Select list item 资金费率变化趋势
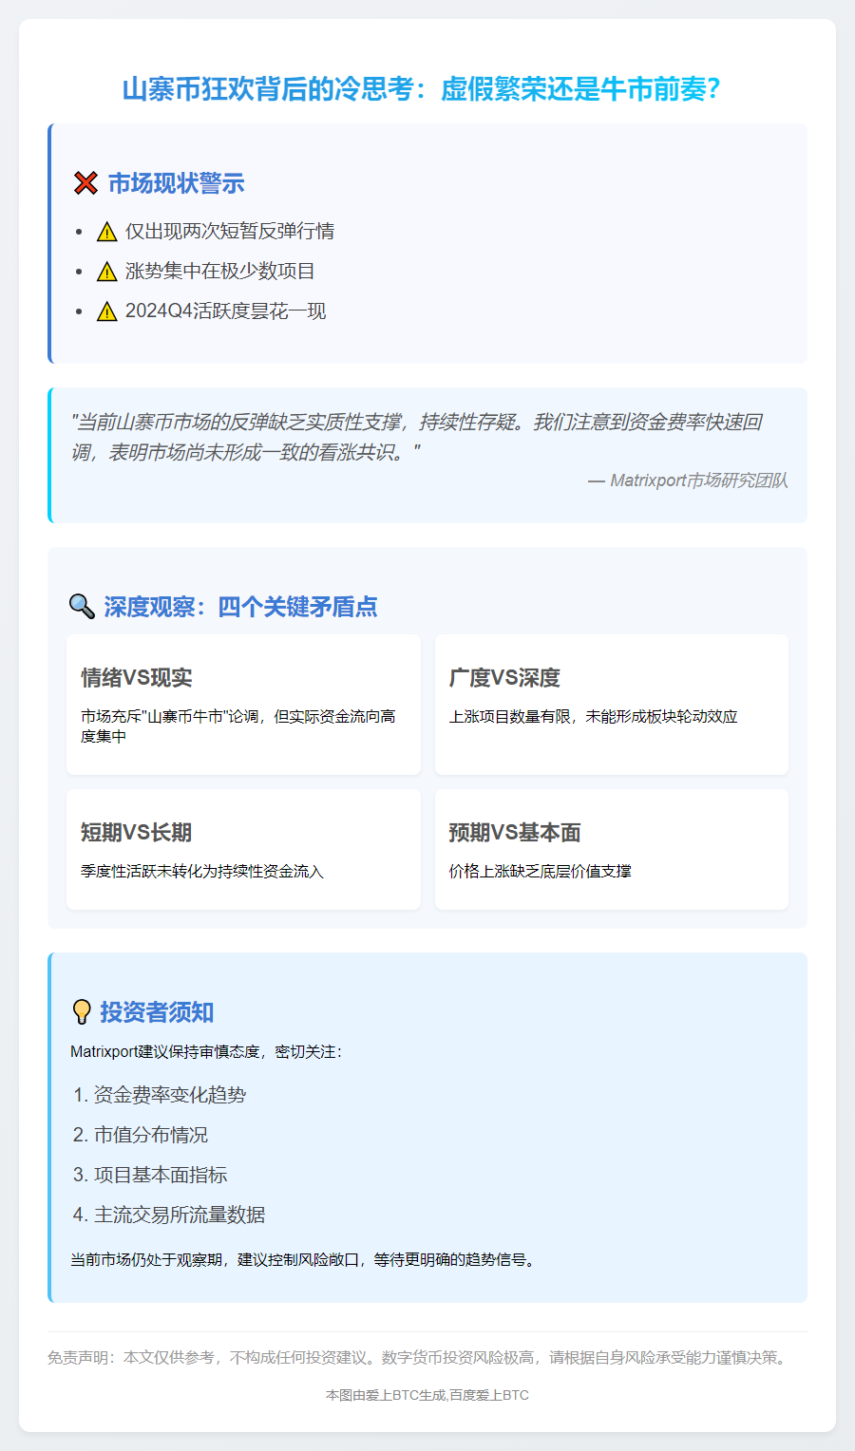Screen dimensions: 855x1451 (x=170, y=1095)
